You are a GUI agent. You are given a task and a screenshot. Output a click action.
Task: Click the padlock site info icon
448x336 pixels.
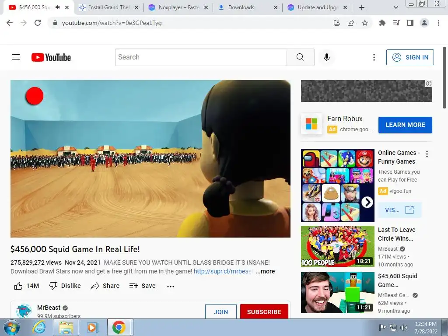click(x=55, y=23)
